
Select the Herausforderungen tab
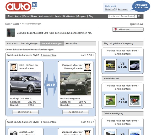tap(52, 43)
